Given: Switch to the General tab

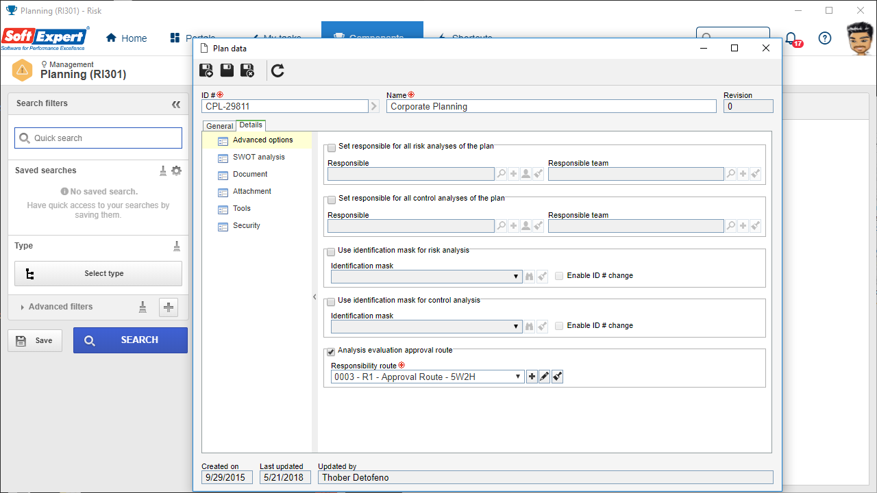Looking at the screenshot, I should [x=220, y=126].
